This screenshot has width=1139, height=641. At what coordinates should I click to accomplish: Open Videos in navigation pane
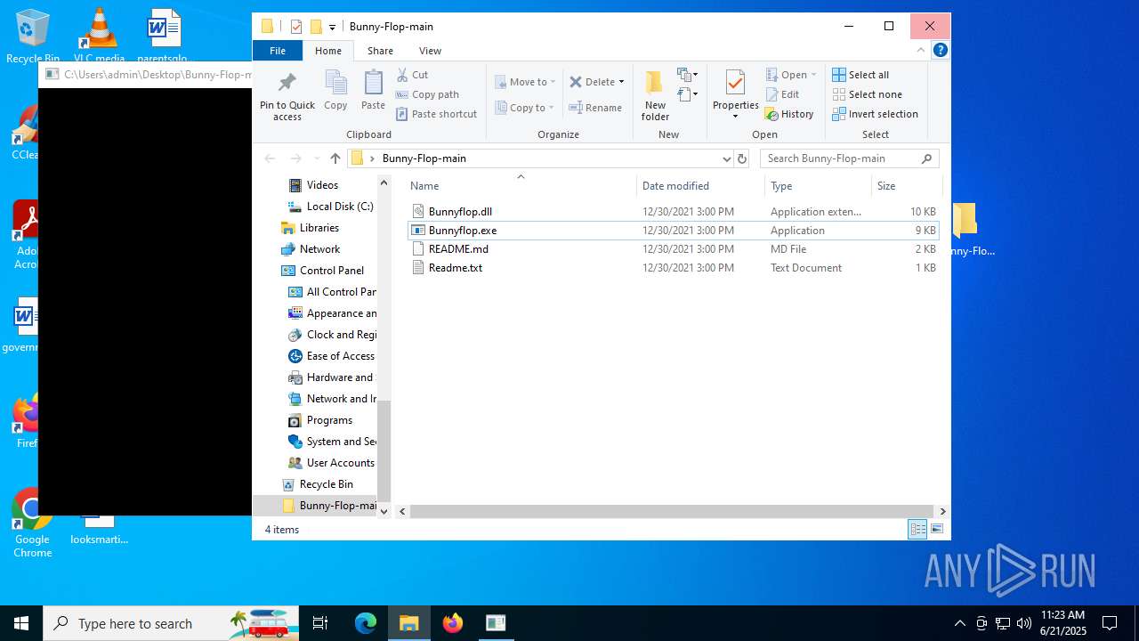[321, 185]
